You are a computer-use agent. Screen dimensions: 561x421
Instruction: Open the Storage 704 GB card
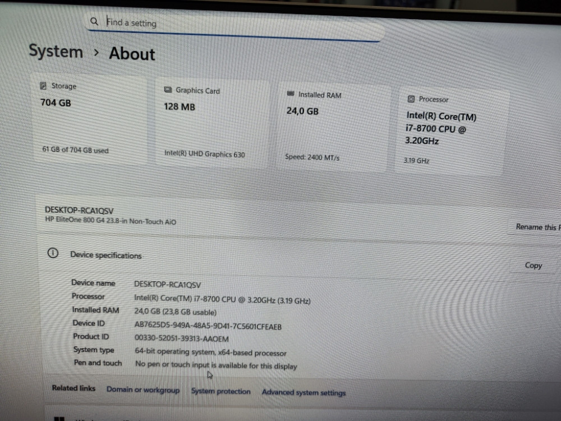click(89, 118)
